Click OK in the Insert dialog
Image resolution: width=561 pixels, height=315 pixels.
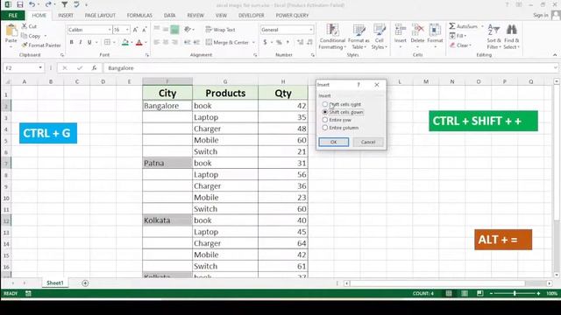point(334,142)
